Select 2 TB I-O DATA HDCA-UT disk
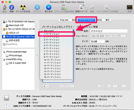The image size is (134, 110). 18,29
